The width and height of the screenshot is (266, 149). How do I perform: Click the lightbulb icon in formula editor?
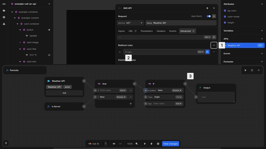point(245,70)
